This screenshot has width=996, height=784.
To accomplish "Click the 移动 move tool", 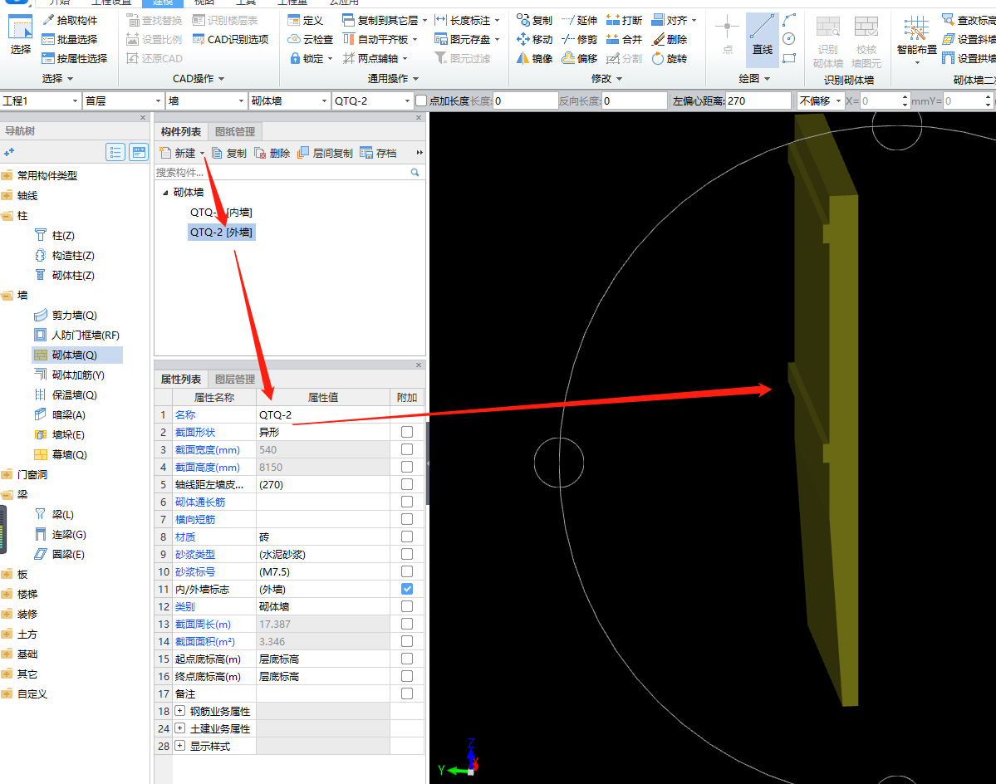I will [x=534, y=39].
